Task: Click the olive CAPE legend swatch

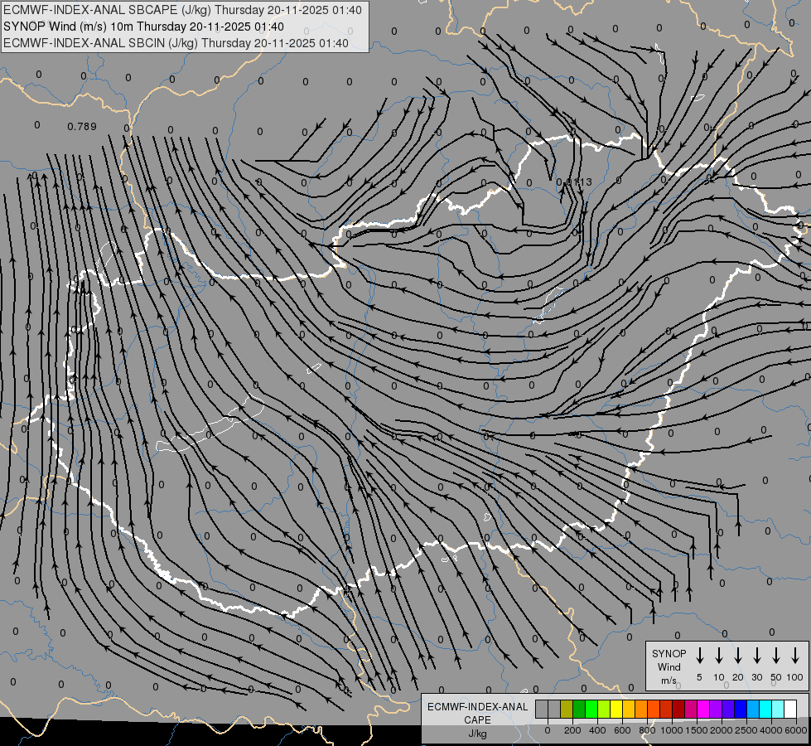Action: [567, 709]
